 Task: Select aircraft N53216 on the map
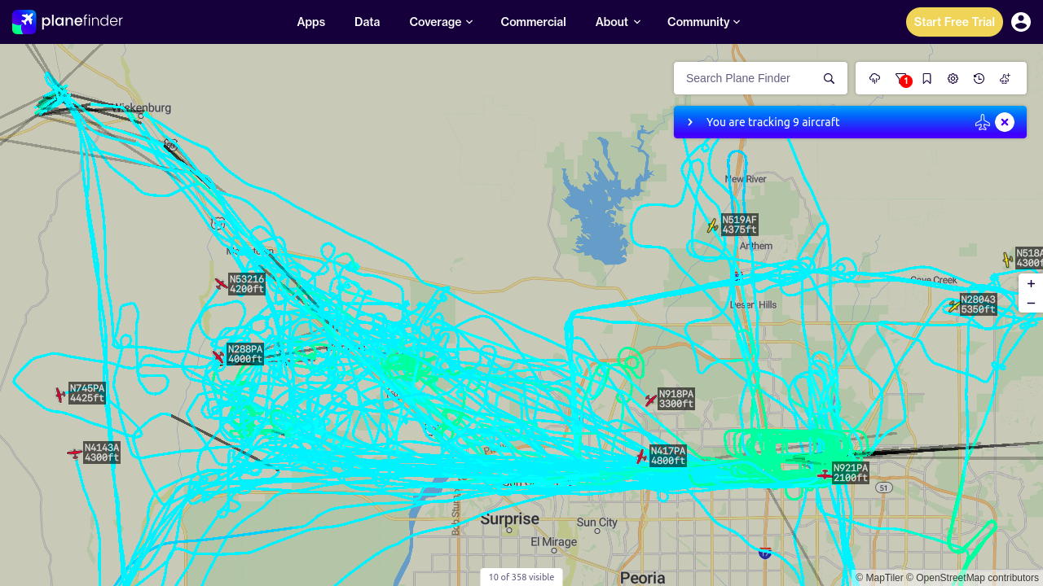[221, 284]
